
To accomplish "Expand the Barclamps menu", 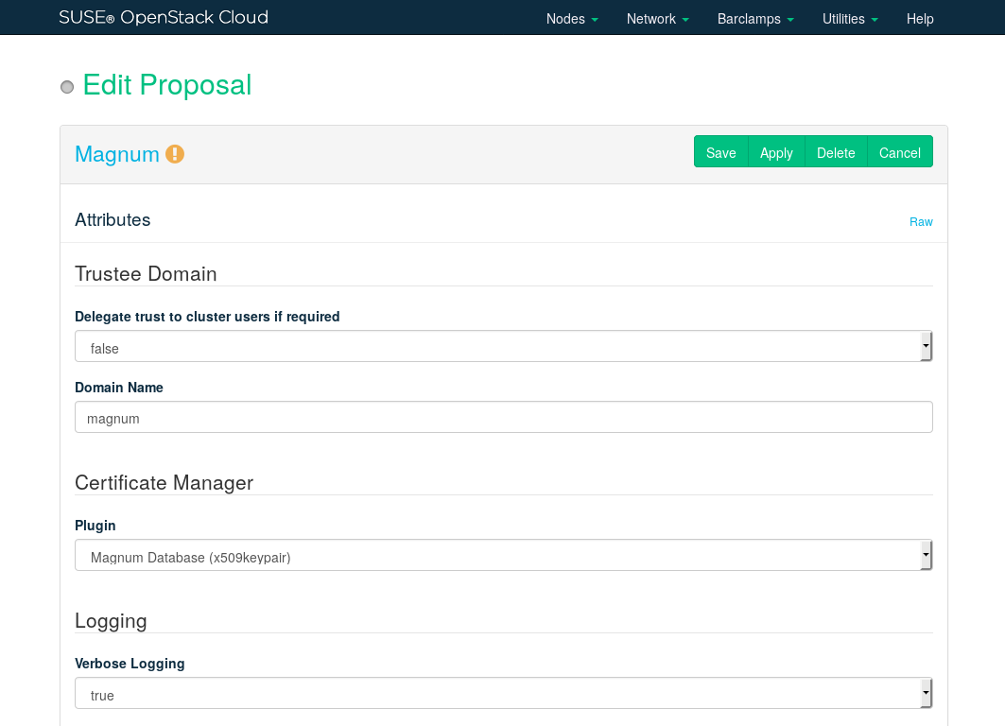I will (x=754, y=19).
